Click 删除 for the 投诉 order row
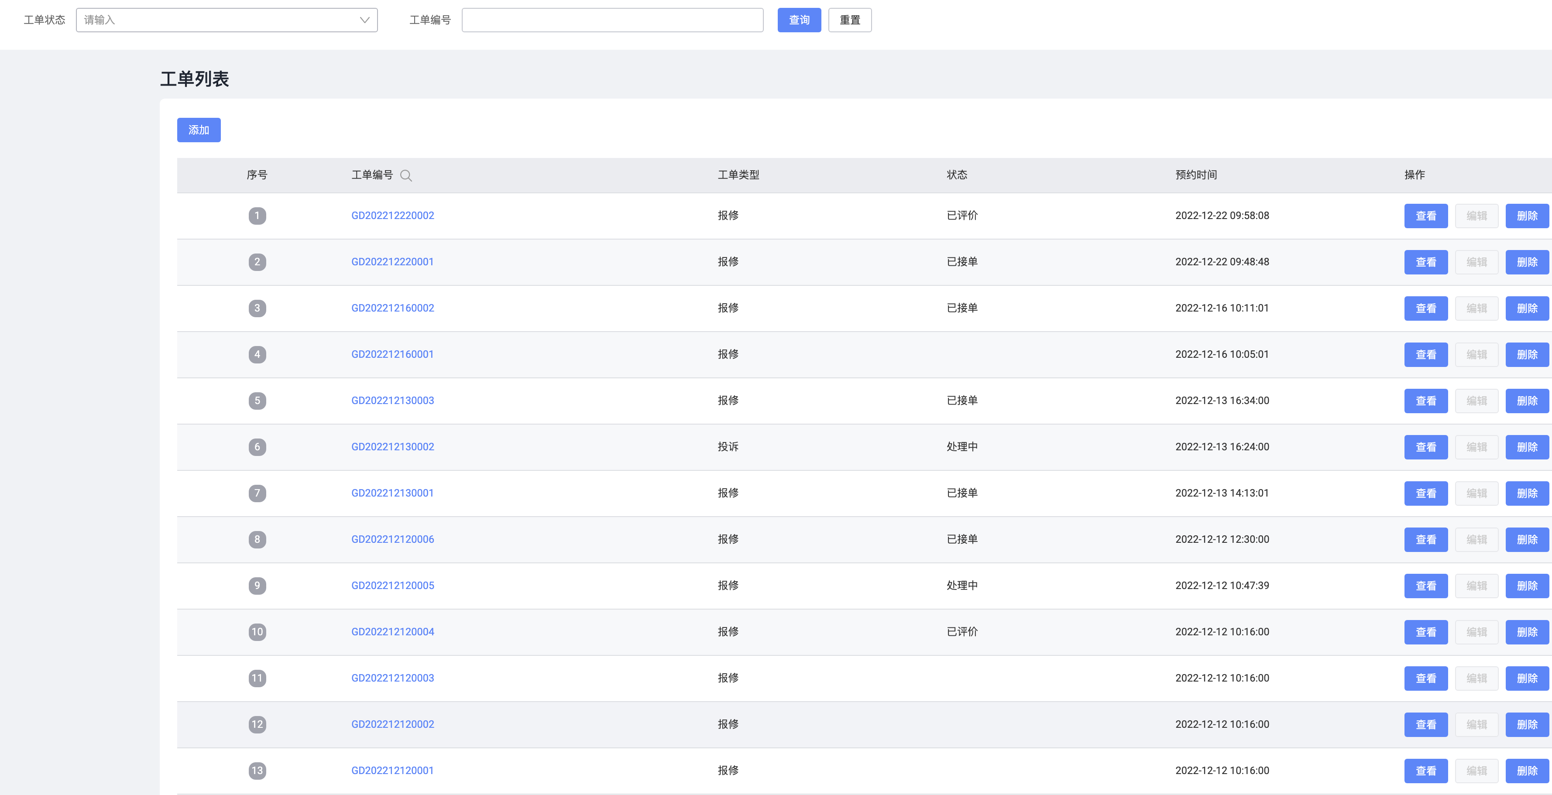The height and width of the screenshot is (795, 1552). tap(1526, 447)
